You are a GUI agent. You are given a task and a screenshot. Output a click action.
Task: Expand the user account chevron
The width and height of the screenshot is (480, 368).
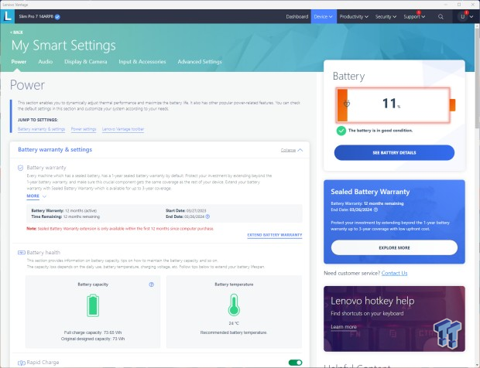coord(471,17)
